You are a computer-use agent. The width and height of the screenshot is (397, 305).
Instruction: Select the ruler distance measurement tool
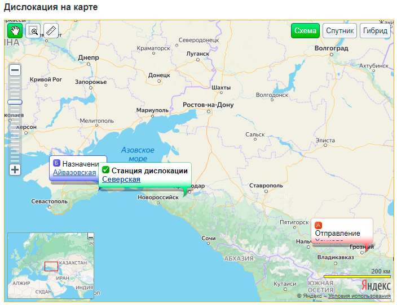(51, 30)
